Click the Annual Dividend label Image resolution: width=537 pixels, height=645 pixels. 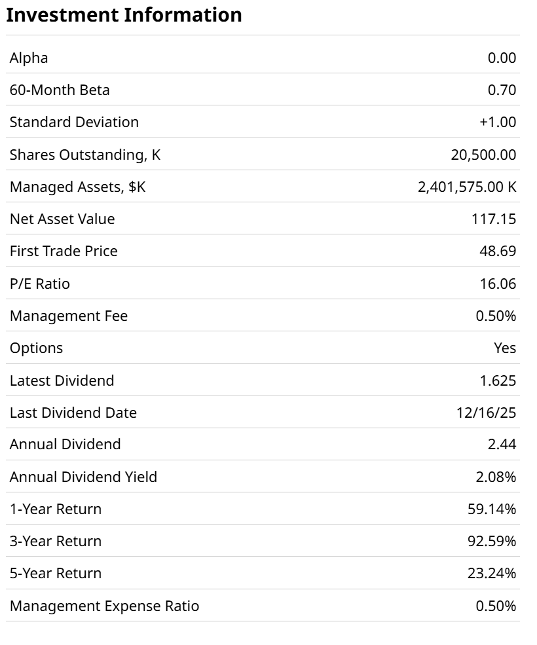[65, 444]
